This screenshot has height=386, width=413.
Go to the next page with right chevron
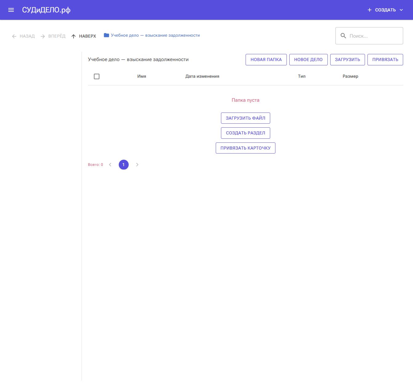point(137,165)
